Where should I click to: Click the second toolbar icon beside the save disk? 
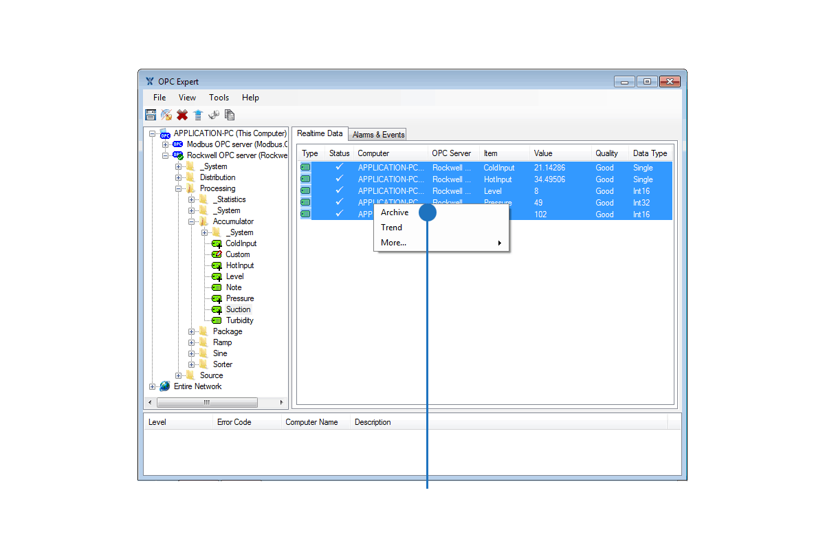click(x=166, y=115)
